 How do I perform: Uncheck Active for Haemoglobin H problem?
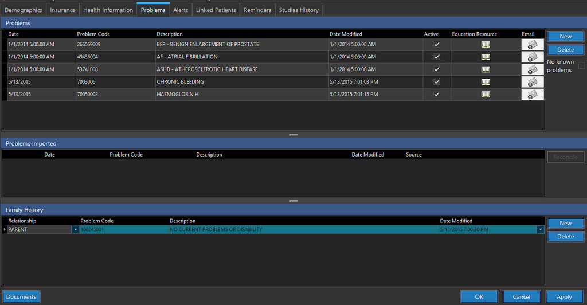click(437, 95)
